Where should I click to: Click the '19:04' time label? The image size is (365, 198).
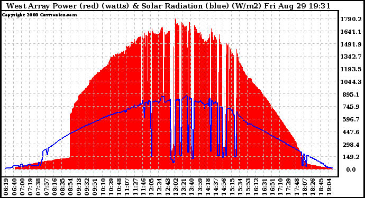pyautogui.click(x=328, y=187)
